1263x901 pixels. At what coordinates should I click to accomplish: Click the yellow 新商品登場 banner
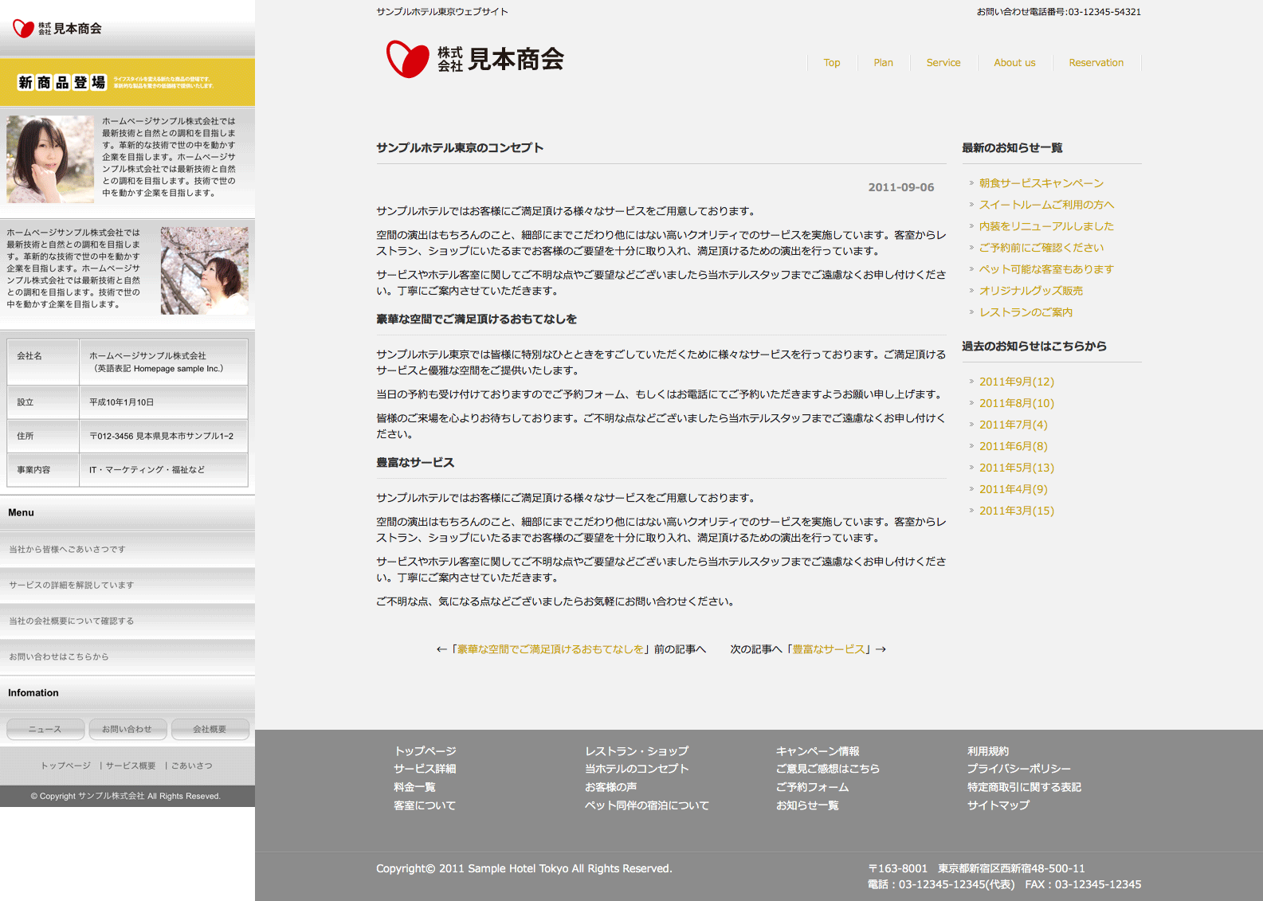click(127, 82)
